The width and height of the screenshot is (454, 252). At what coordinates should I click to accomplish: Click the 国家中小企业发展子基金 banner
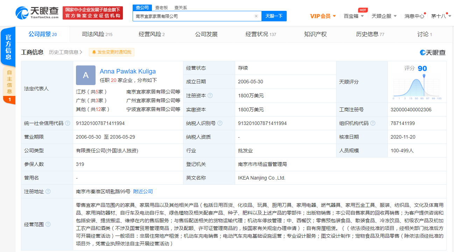[x=93, y=13]
